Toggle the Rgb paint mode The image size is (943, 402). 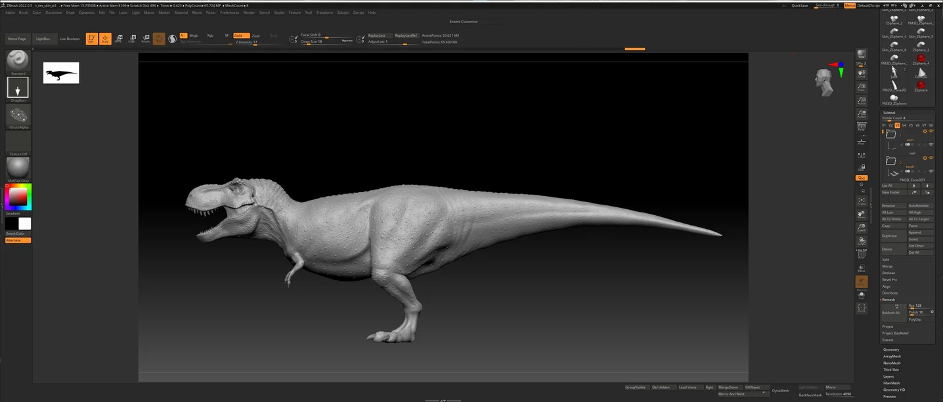tap(210, 35)
